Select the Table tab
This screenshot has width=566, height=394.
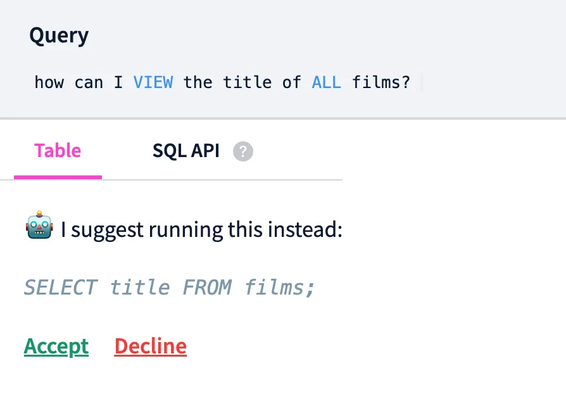point(58,151)
